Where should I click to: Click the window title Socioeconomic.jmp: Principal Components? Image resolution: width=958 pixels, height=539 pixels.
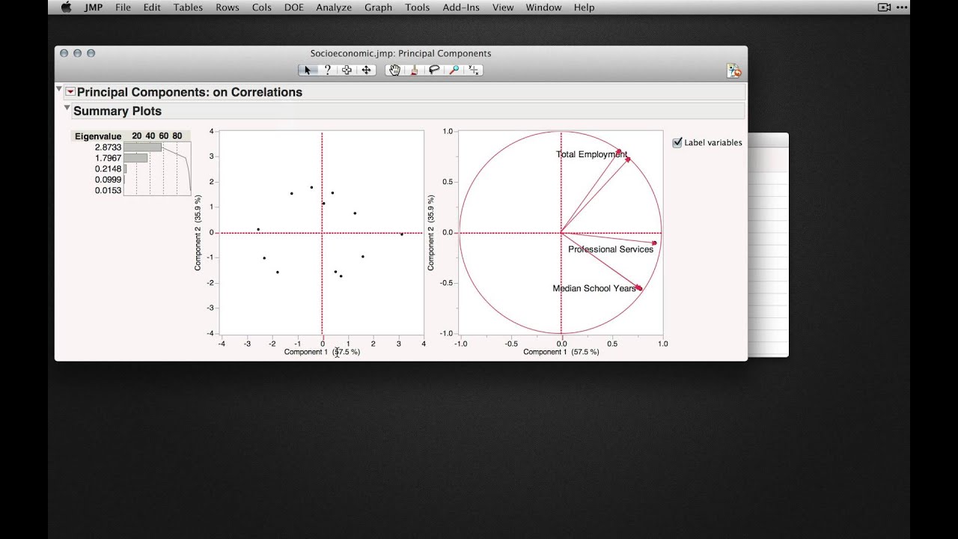(400, 53)
